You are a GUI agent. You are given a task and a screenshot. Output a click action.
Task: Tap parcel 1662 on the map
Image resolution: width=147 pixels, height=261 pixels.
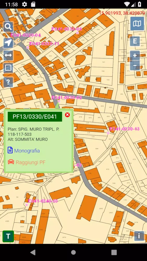tap(101, 208)
